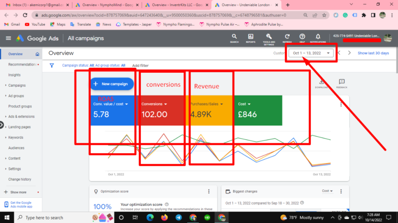Open the Notifications bell

pyautogui.click(x=317, y=38)
